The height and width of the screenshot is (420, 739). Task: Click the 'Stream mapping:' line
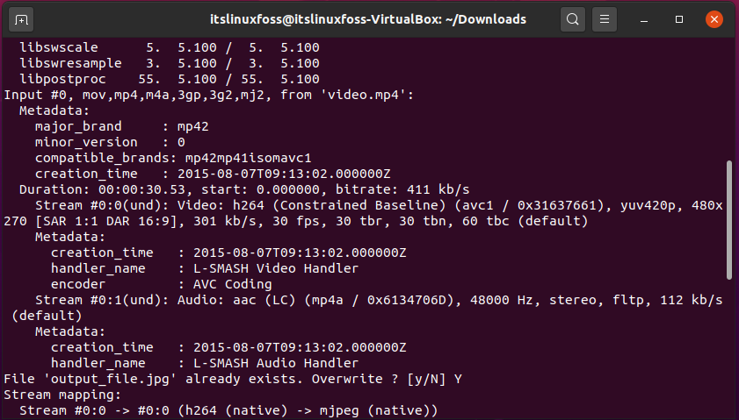tap(62, 395)
